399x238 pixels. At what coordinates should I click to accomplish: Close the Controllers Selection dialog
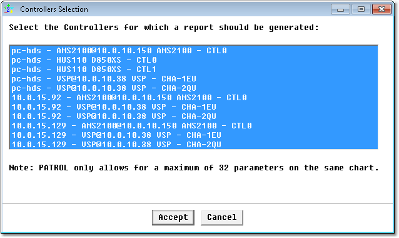click(381, 9)
